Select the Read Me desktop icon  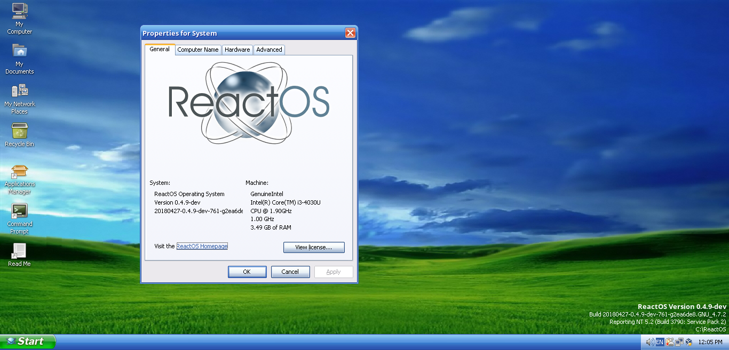click(20, 255)
